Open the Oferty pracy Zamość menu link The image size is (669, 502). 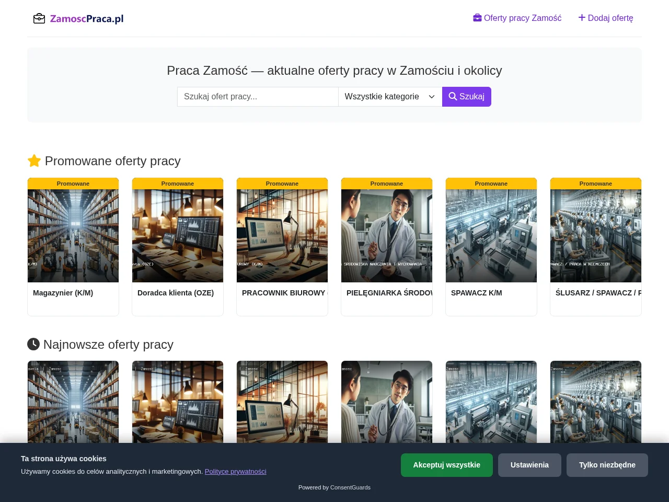click(517, 18)
